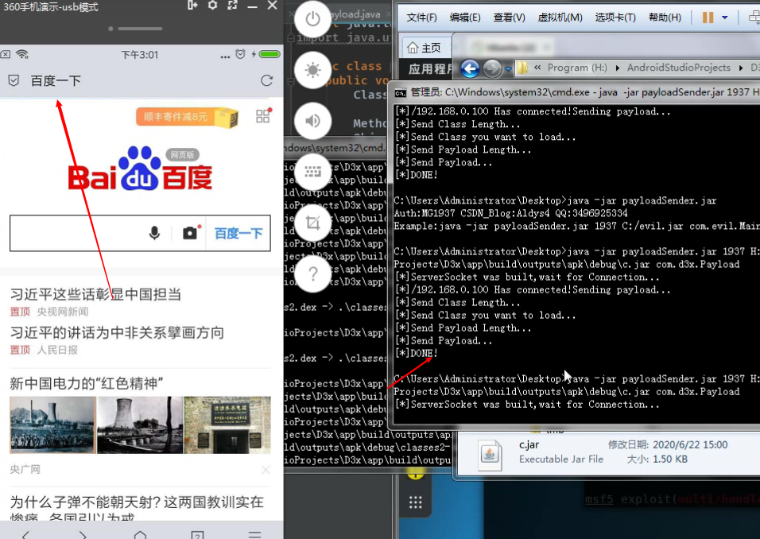Click the Baidu logo

pos(140,169)
